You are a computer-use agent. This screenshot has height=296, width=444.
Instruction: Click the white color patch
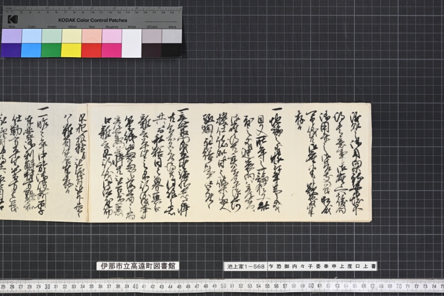(x=132, y=43)
